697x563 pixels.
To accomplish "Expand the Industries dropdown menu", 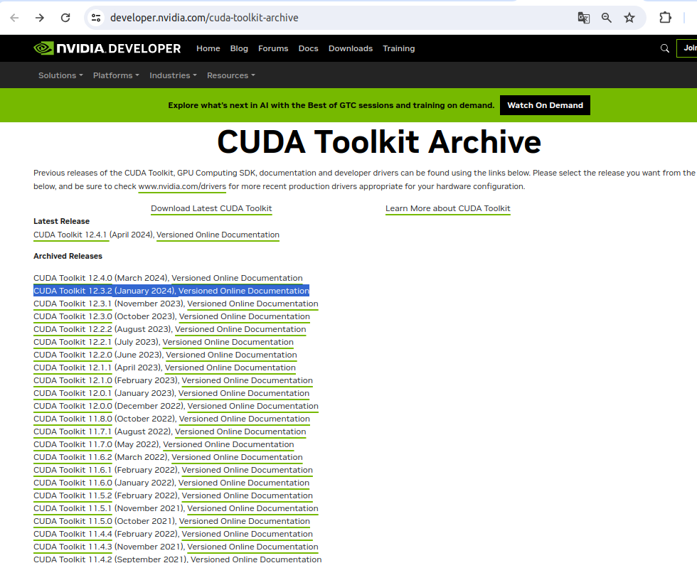I will point(173,75).
